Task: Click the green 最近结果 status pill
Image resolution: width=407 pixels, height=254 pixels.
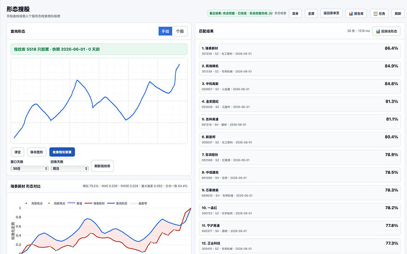Action: [x=239, y=13]
